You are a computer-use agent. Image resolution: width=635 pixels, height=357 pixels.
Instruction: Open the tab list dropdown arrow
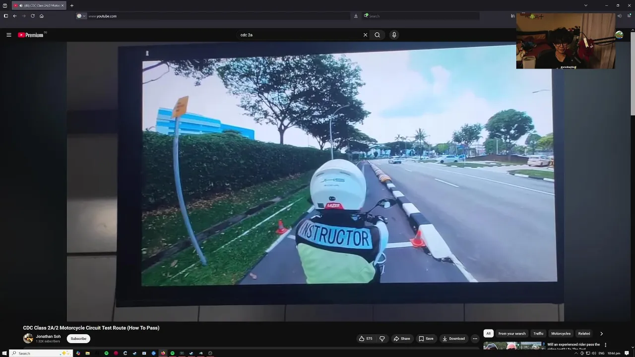point(586,5)
